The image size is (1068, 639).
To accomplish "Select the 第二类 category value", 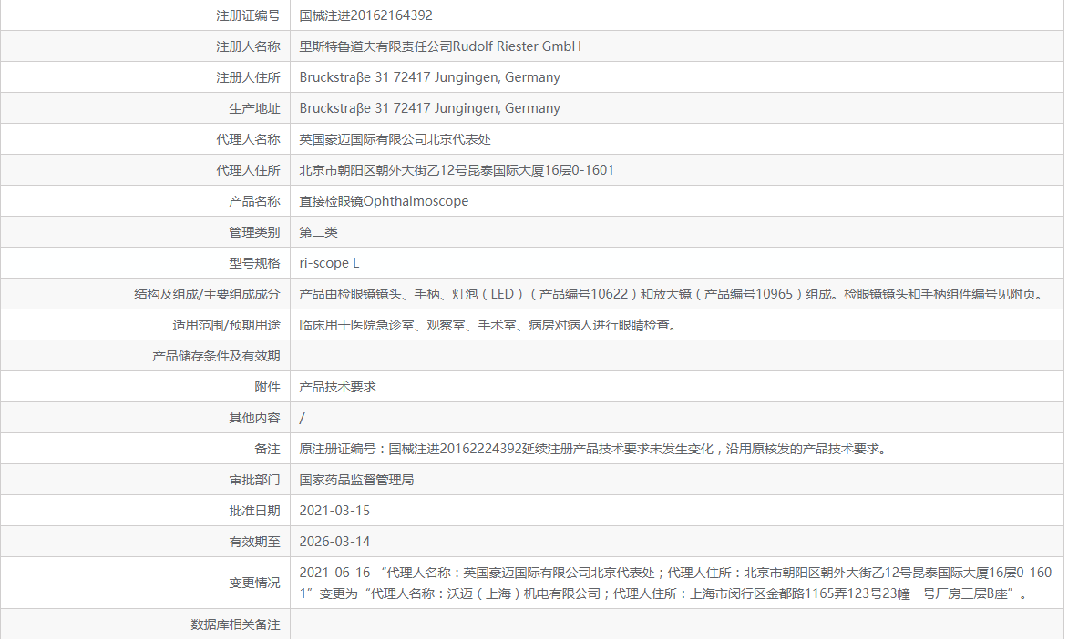I will tap(318, 232).
